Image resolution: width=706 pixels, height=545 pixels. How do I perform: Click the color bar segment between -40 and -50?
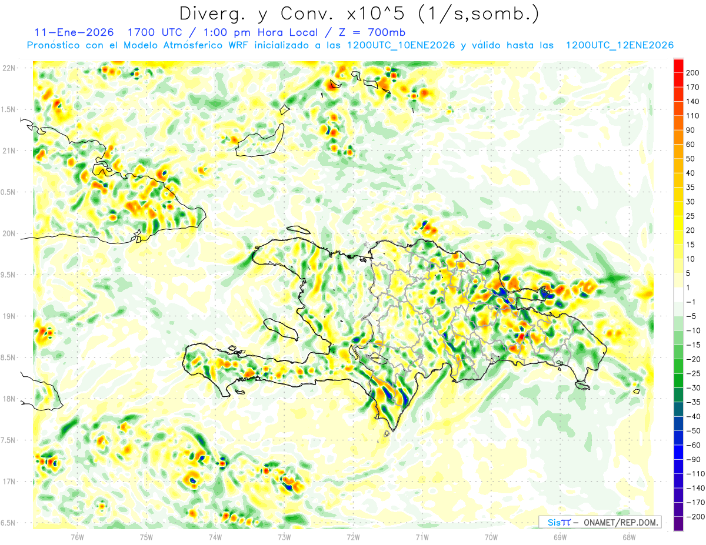click(x=678, y=424)
